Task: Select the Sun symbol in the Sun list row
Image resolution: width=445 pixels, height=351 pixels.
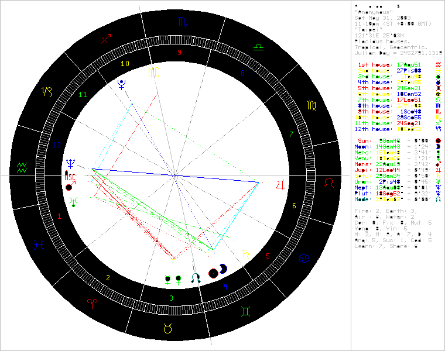Action: 439,141
